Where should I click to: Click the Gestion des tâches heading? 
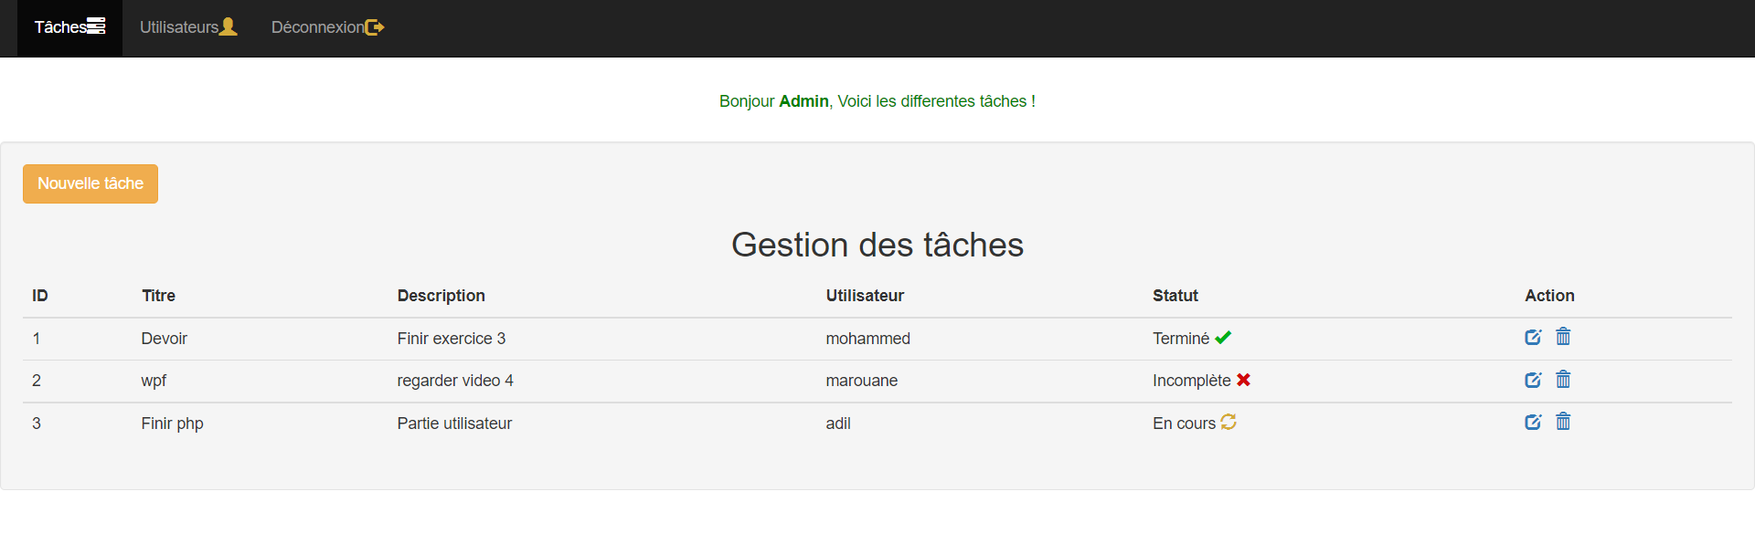(x=877, y=244)
